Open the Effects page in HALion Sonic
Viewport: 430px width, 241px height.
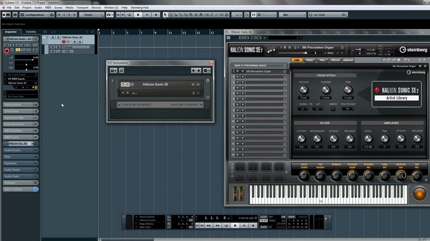(335, 60)
